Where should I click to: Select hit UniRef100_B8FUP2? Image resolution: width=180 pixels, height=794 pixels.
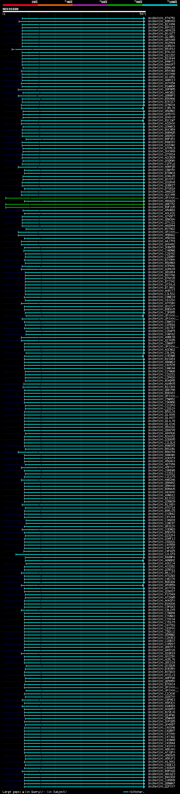pyautogui.click(x=161, y=139)
